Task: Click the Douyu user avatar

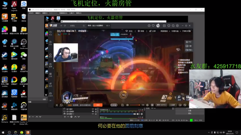Action: tap(158, 25)
